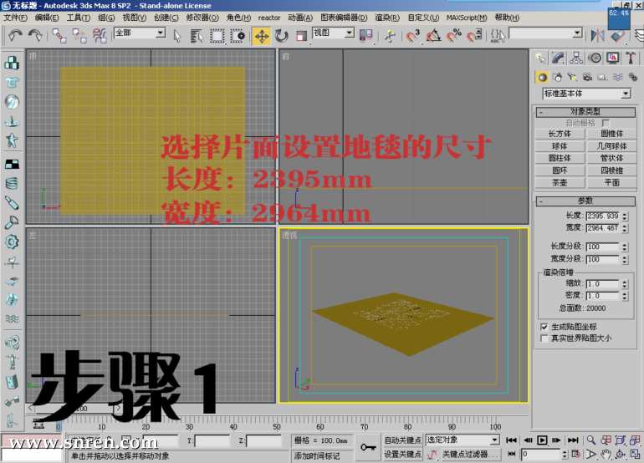This screenshot has width=644, height=463.
Task: Click the 平面 plane button
Action: pos(611,183)
